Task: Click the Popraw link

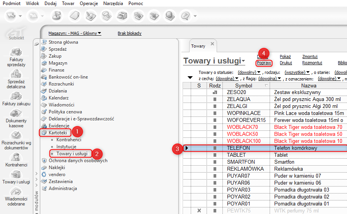Action: click(264, 63)
